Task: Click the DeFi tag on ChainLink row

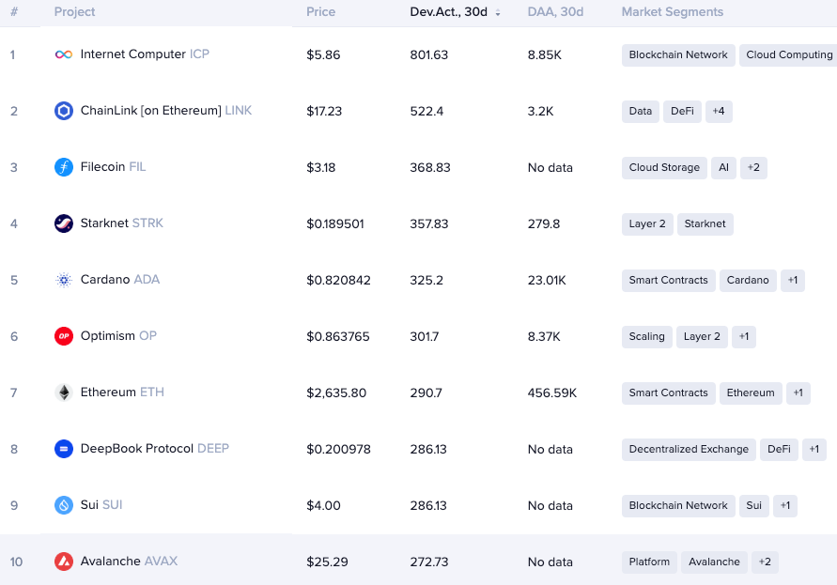Action: tap(682, 111)
